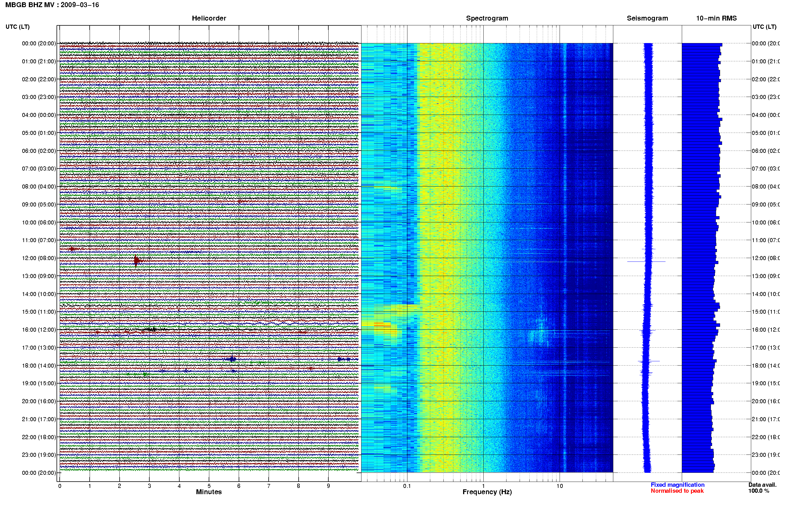Click the '21:00 (17:00)' left time label
The width and height of the screenshot is (812, 507).
point(39,419)
